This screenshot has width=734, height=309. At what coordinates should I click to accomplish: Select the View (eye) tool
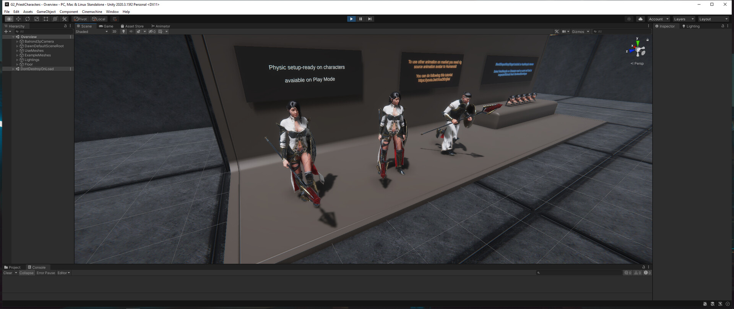(9, 19)
